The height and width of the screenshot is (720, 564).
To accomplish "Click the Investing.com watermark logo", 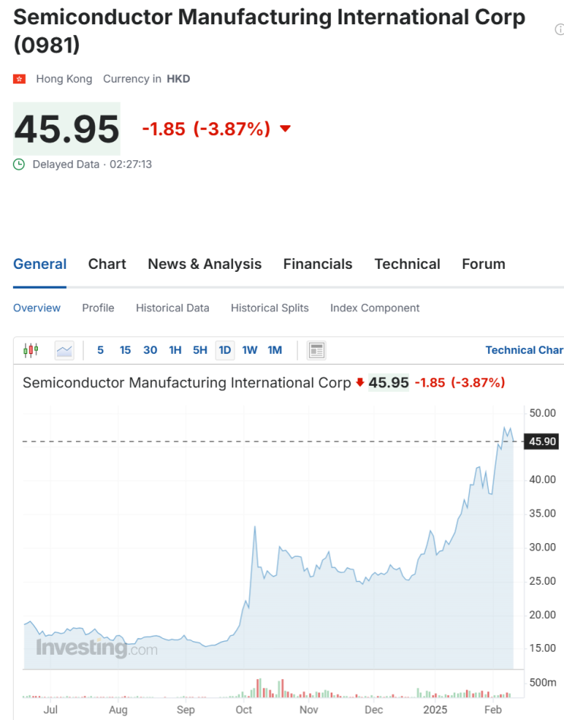I will (x=96, y=648).
